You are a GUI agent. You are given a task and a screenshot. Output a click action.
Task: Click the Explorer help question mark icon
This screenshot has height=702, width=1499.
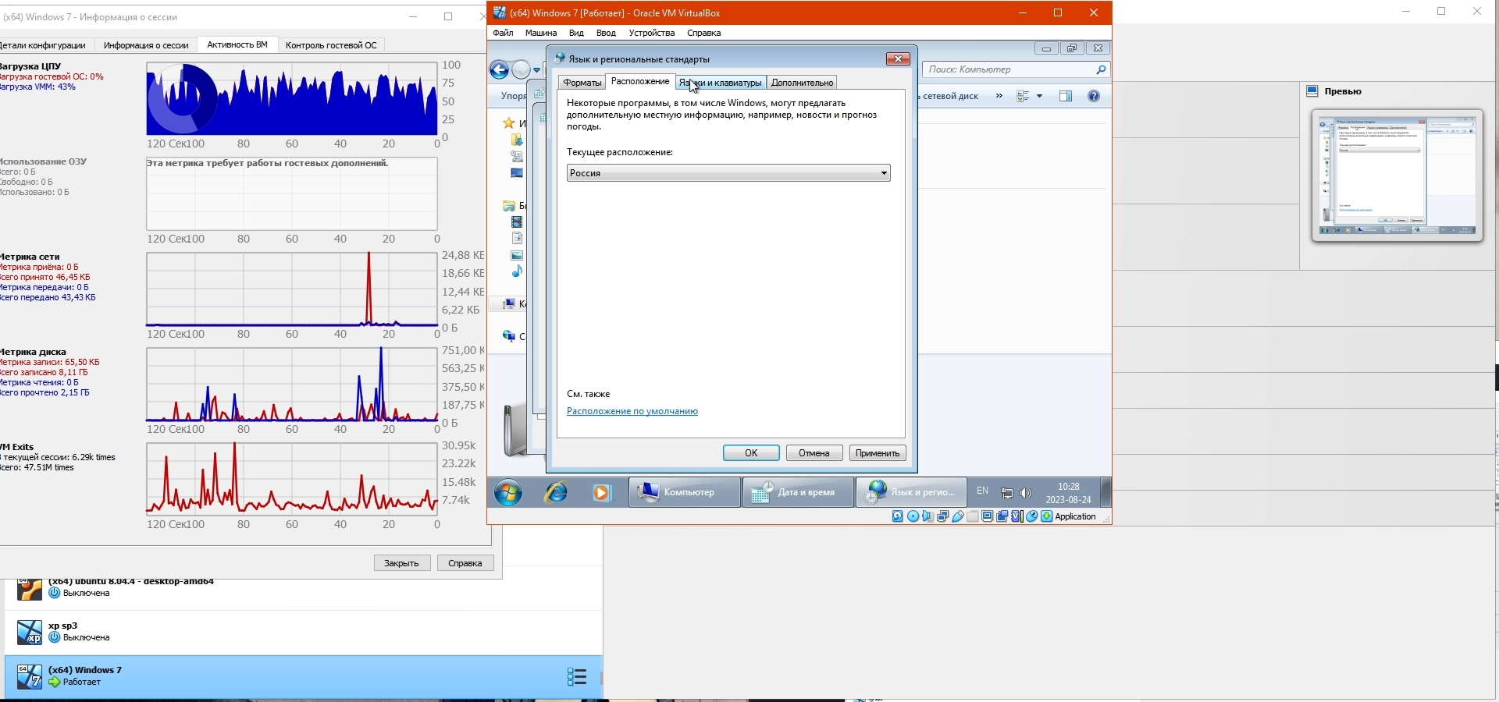(1094, 96)
